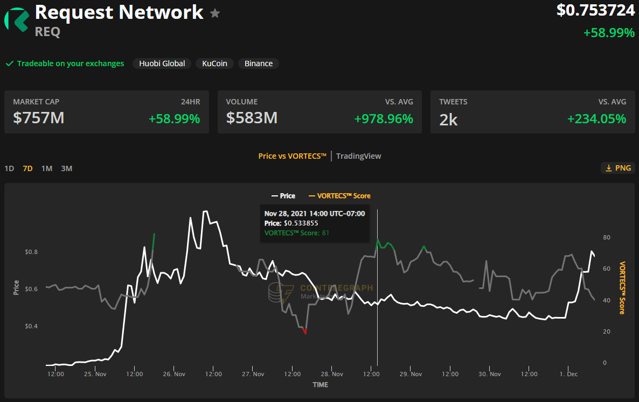This screenshot has width=639, height=402.
Task: Click the +978.96% volume vs average
Action: (x=384, y=119)
